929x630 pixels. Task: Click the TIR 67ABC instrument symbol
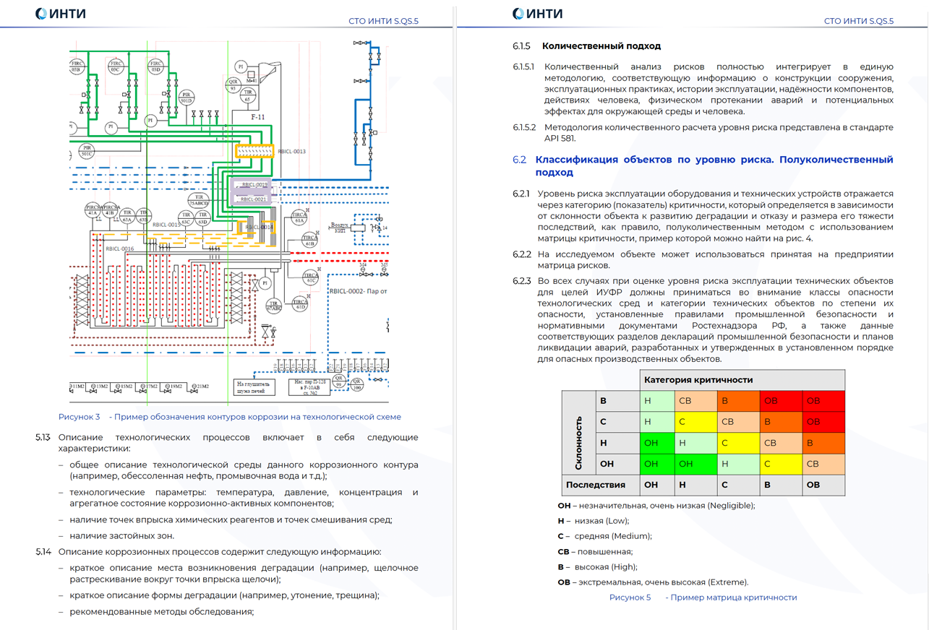click(x=273, y=306)
